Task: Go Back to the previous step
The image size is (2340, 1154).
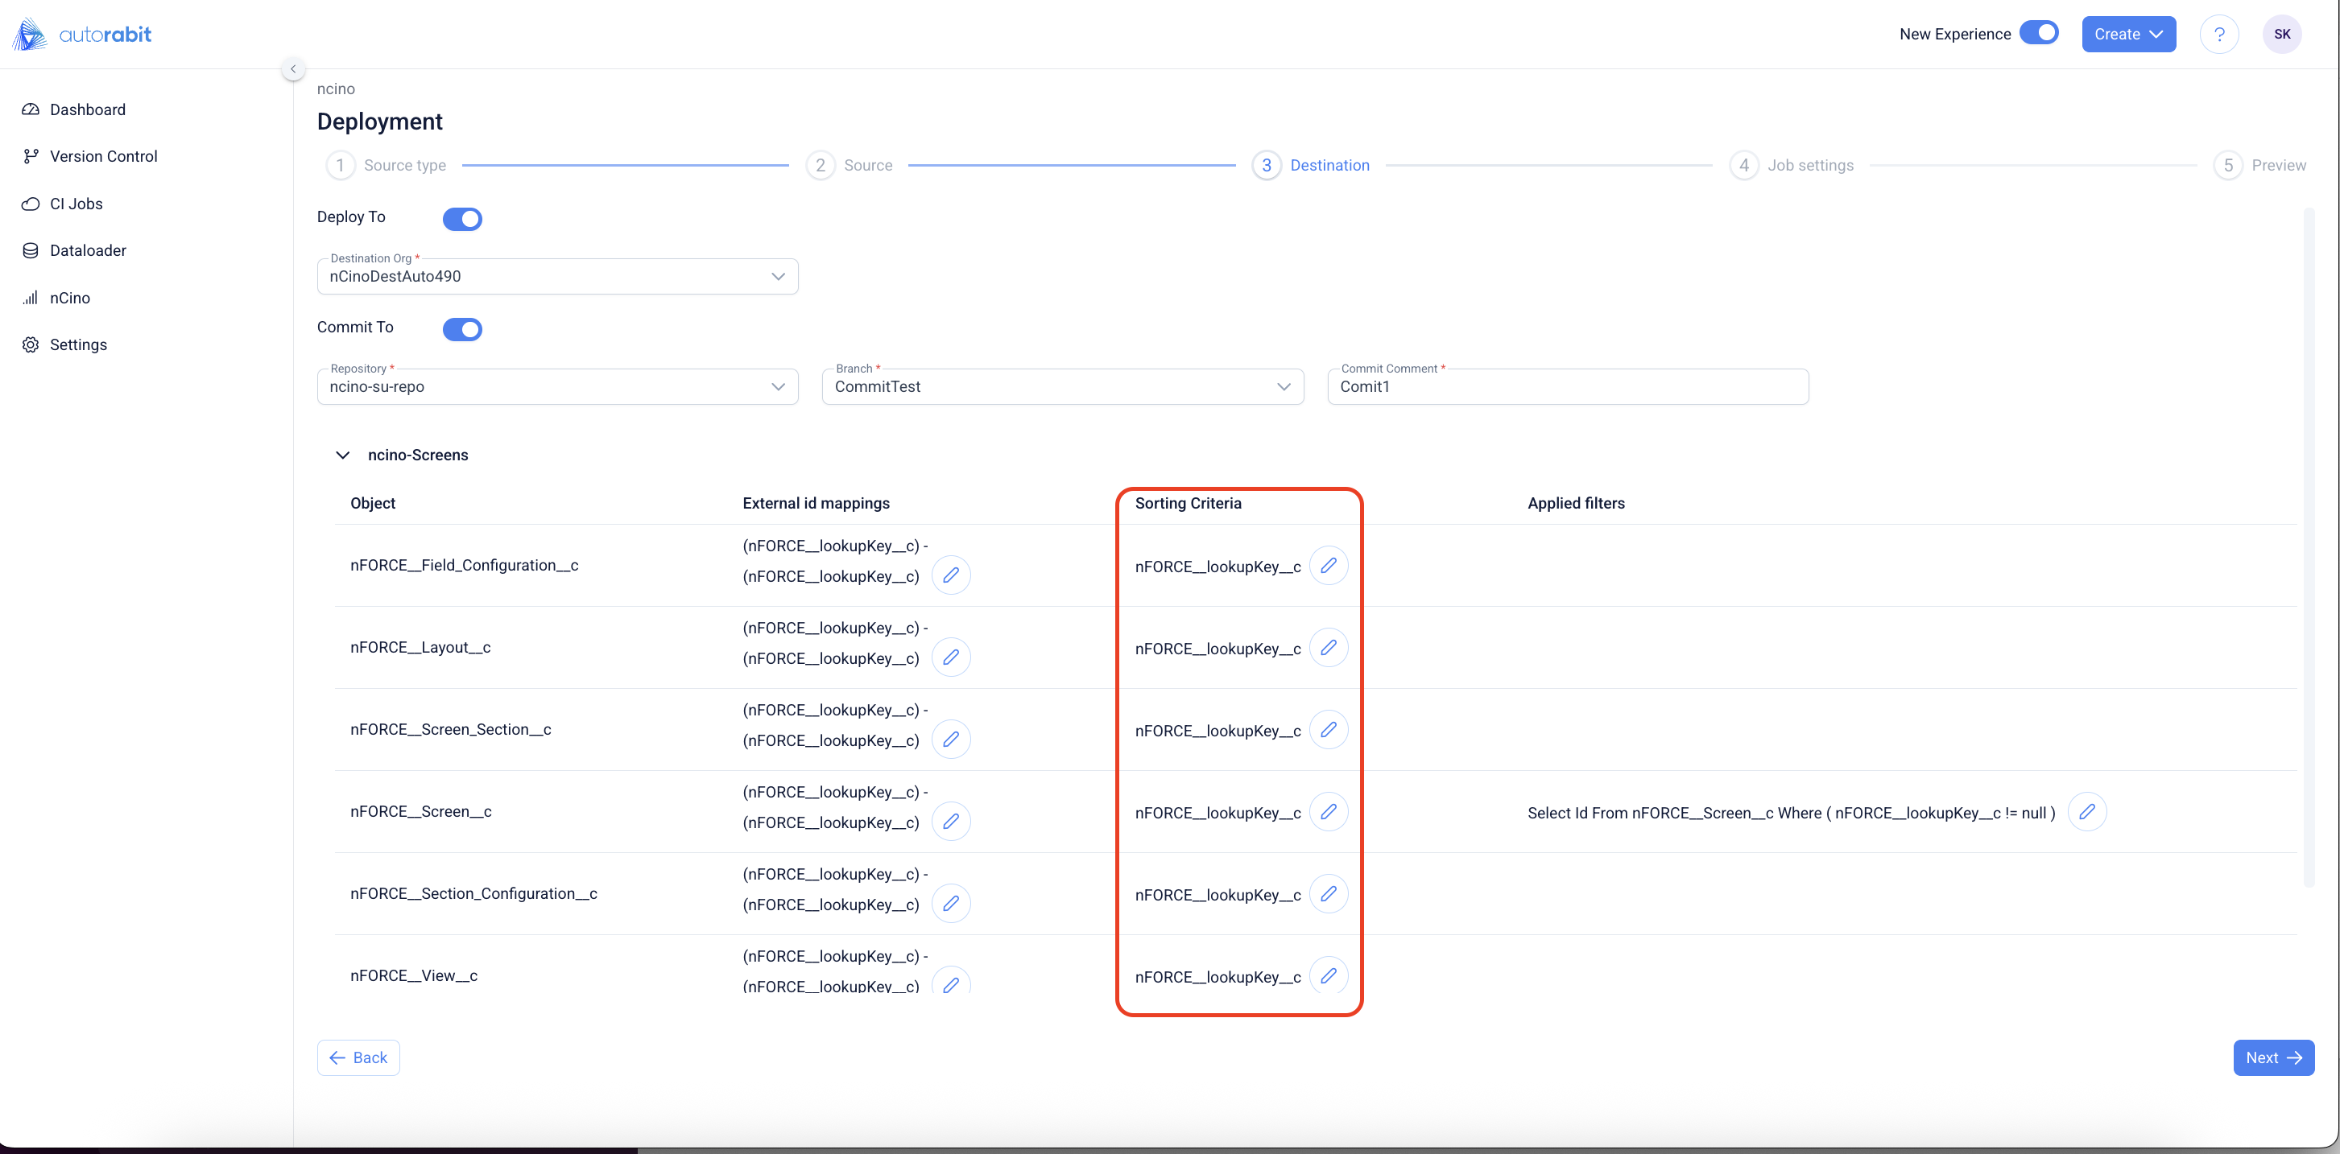Action: tap(358, 1057)
